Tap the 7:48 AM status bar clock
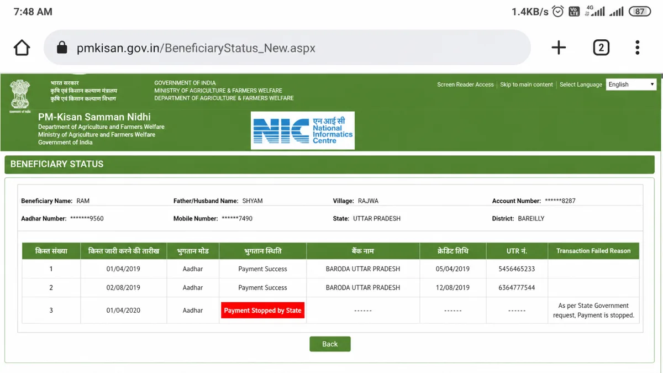 click(x=33, y=12)
